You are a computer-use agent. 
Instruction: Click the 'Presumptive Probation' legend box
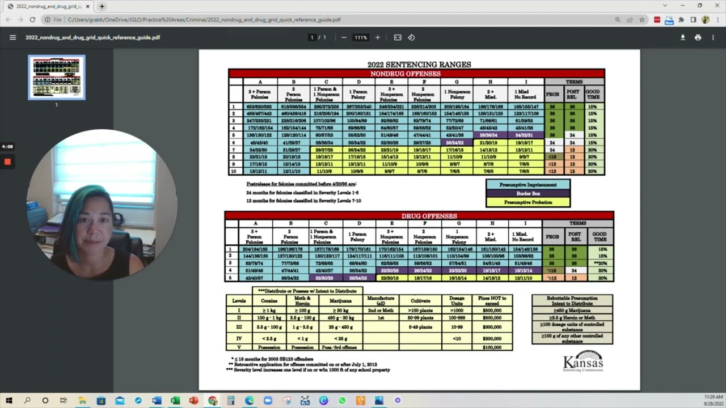528,202
